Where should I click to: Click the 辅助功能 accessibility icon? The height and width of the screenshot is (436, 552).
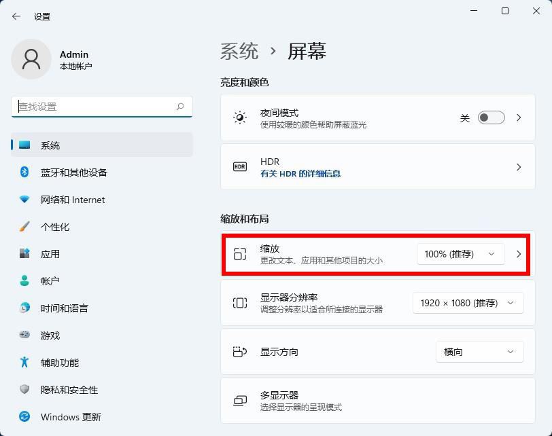(x=25, y=363)
